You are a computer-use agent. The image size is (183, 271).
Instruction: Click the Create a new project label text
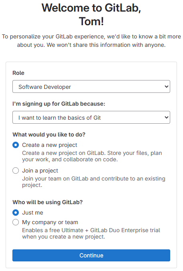point(50,145)
